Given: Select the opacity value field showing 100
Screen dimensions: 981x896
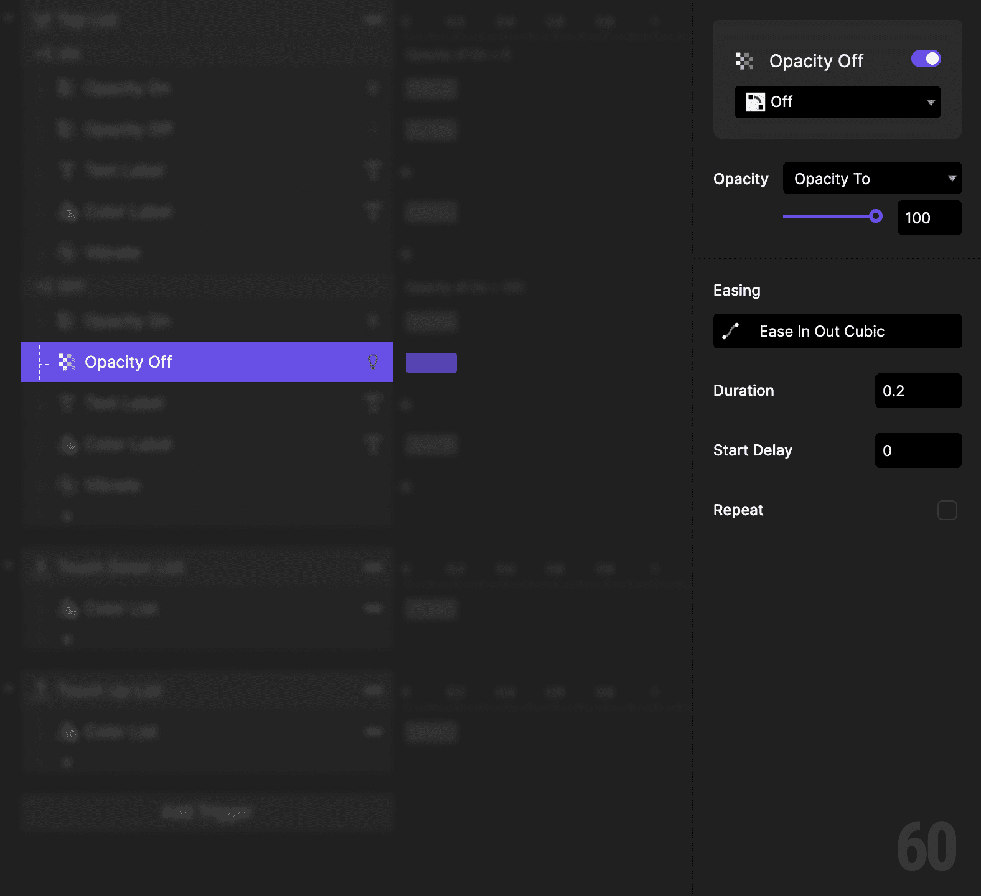Looking at the screenshot, I should click(x=929, y=217).
